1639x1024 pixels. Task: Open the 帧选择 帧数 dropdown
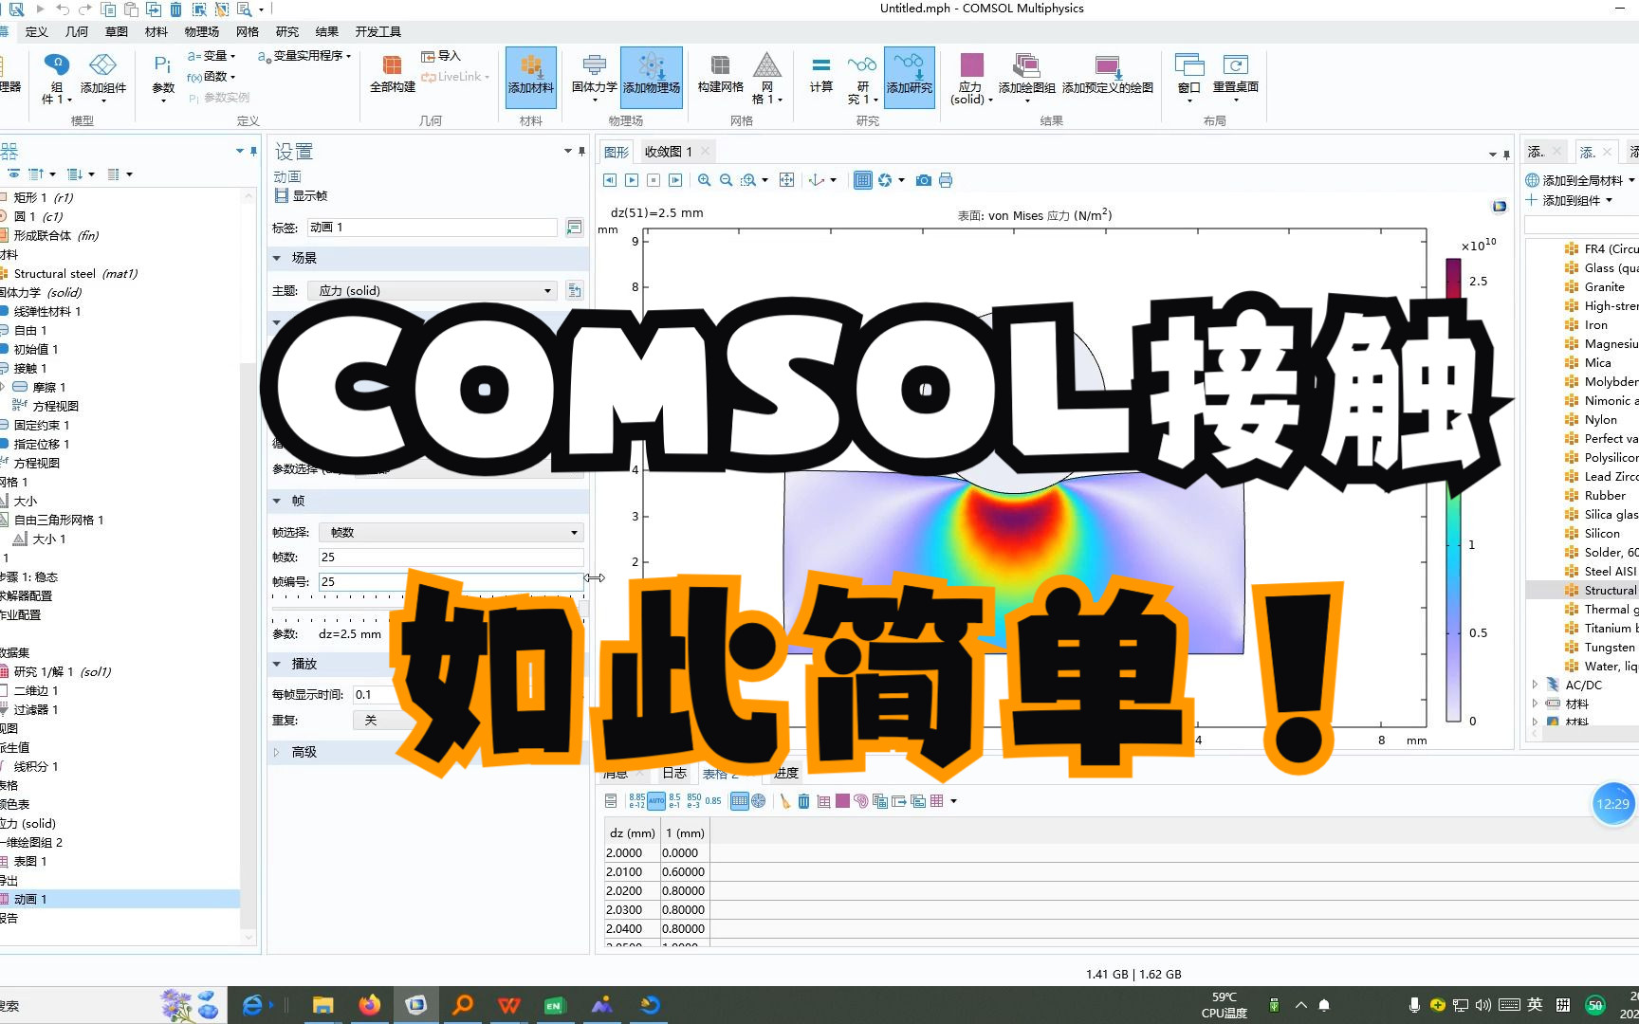coord(451,533)
